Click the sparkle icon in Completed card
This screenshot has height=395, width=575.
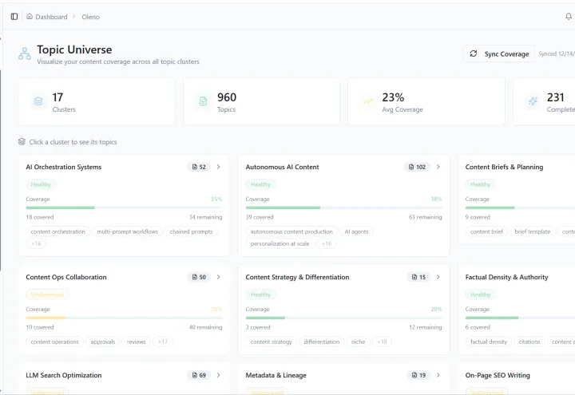coord(533,101)
